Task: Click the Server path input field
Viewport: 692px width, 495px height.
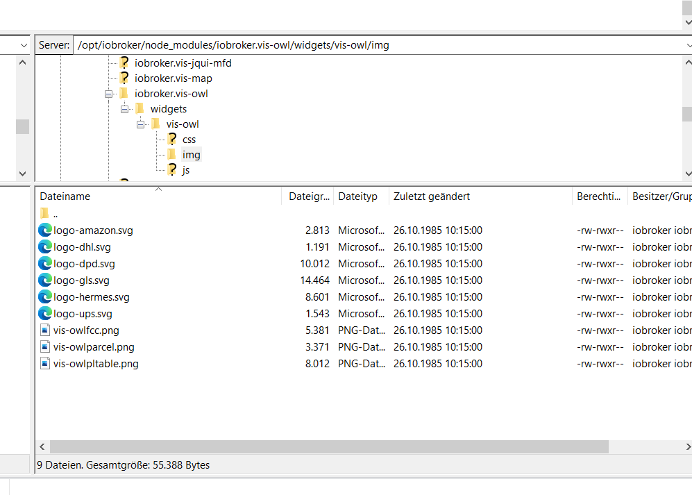Action: (375, 46)
